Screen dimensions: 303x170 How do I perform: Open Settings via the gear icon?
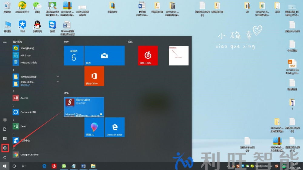(5, 148)
